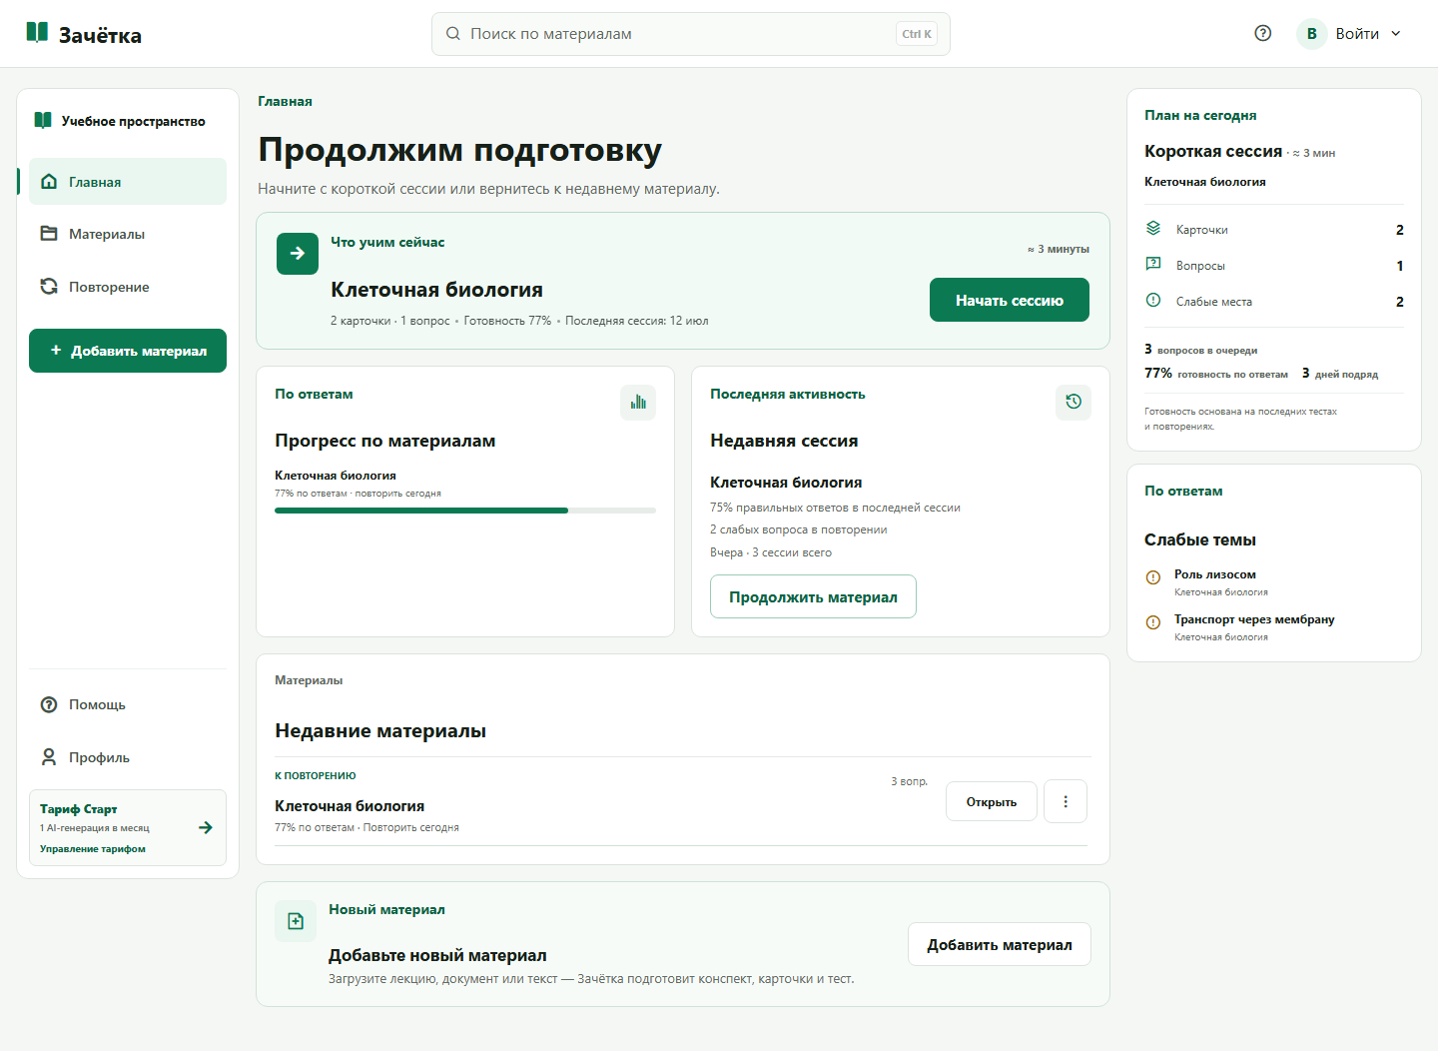The width and height of the screenshot is (1438, 1051).
Task: Open the Профиль sidebar item
Action: [128, 757]
